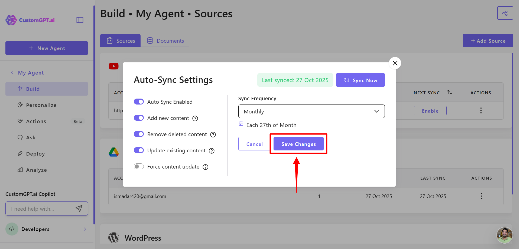Click the ismadar420@gmail.com account cell
Screen dimensions: 520x249
pos(140,196)
